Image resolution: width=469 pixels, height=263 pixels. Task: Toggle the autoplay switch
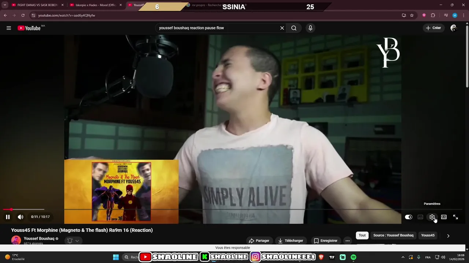coord(409,217)
